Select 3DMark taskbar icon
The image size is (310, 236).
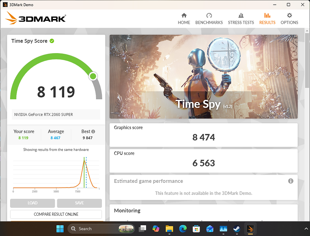coord(250,229)
